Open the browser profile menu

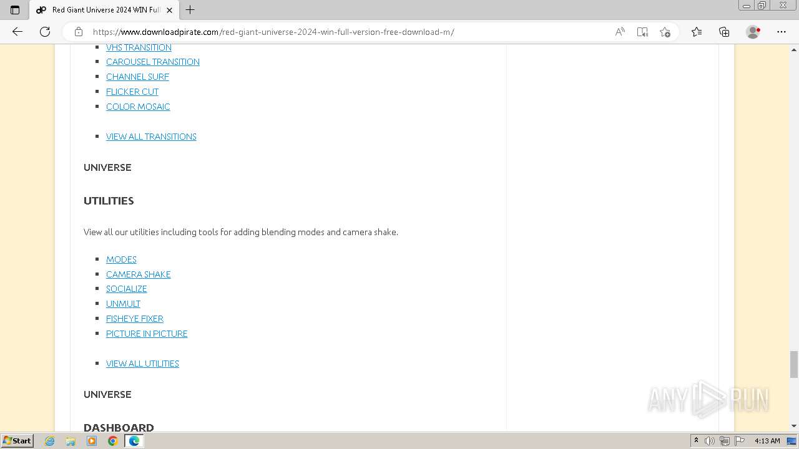coord(753,32)
